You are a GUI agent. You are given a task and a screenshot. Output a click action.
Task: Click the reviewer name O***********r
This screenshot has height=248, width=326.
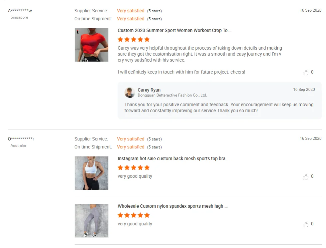click(21, 139)
